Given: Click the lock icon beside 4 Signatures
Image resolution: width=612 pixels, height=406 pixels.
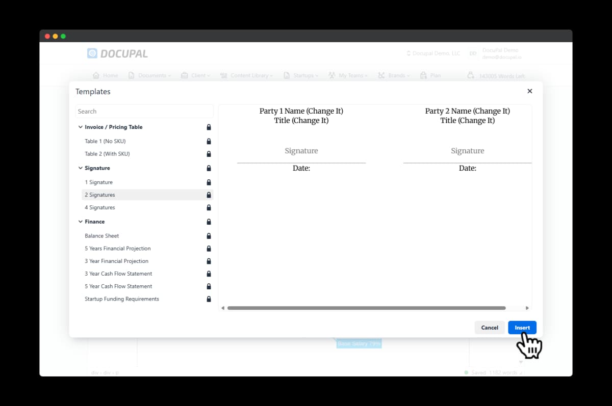Looking at the screenshot, I should tap(209, 207).
